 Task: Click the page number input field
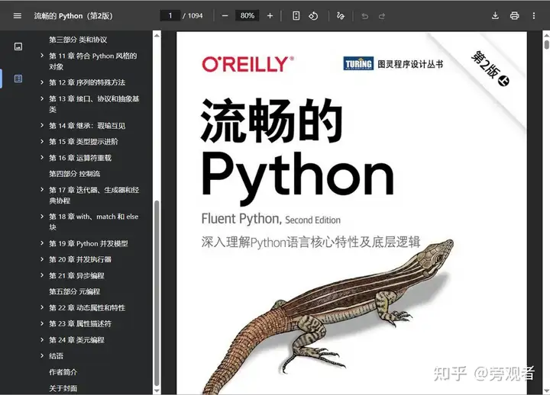pyautogui.click(x=170, y=15)
